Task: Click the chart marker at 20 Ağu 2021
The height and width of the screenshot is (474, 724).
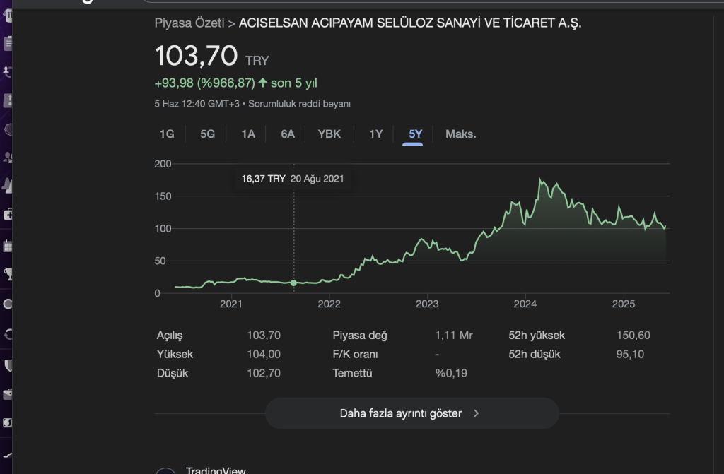Action: point(294,283)
